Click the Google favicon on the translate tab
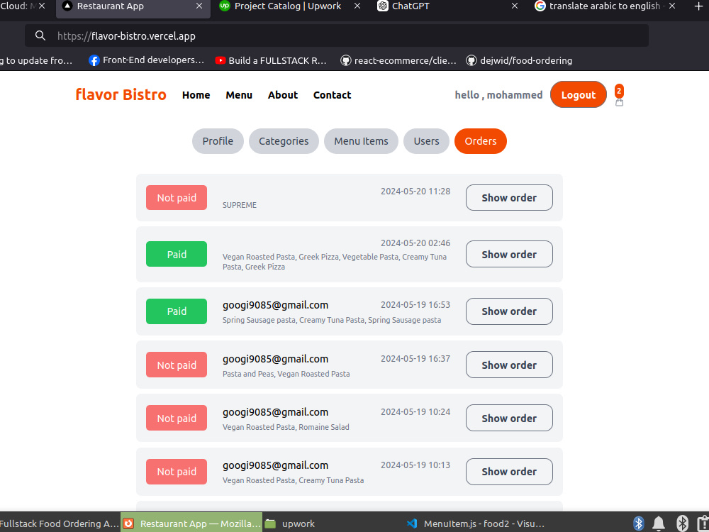 540,6
